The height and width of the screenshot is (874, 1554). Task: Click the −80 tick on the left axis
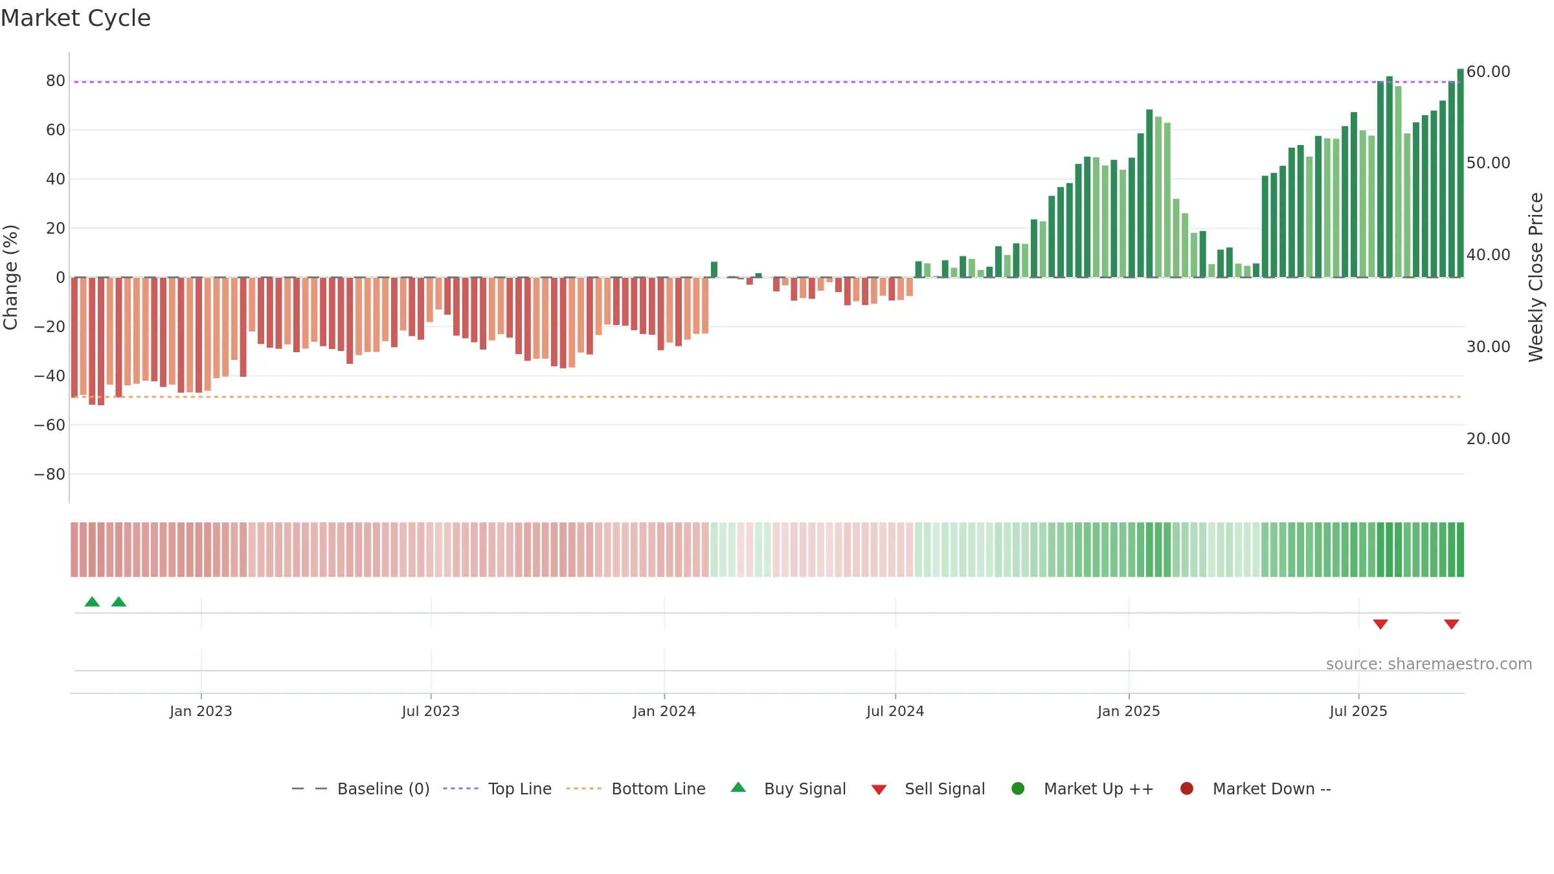(50, 475)
